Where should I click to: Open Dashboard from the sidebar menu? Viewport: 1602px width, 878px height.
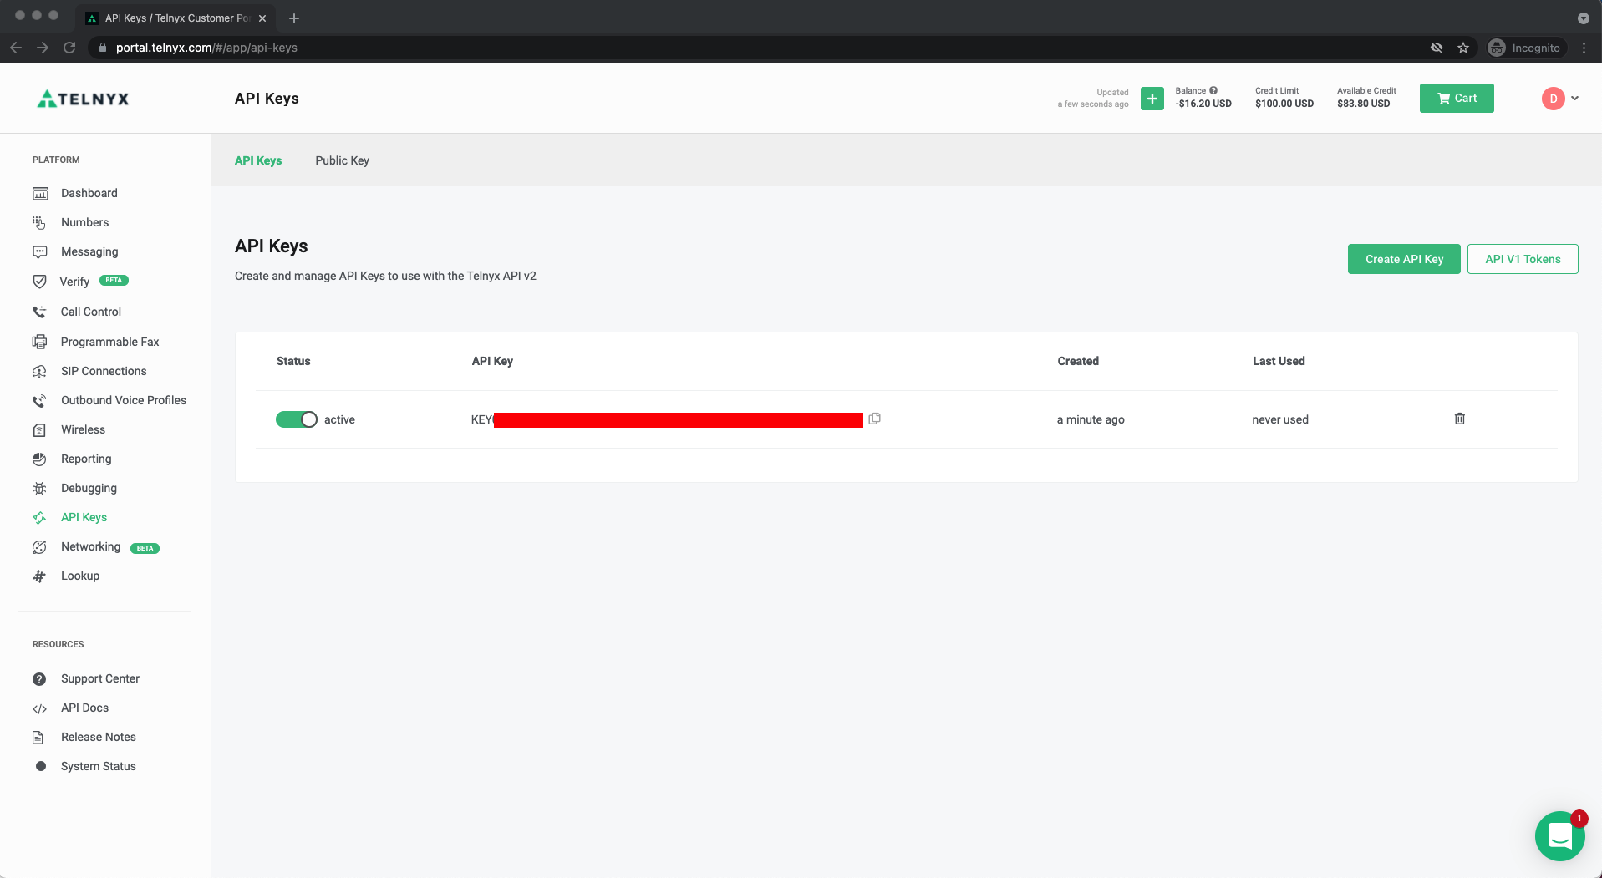[89, 193]
